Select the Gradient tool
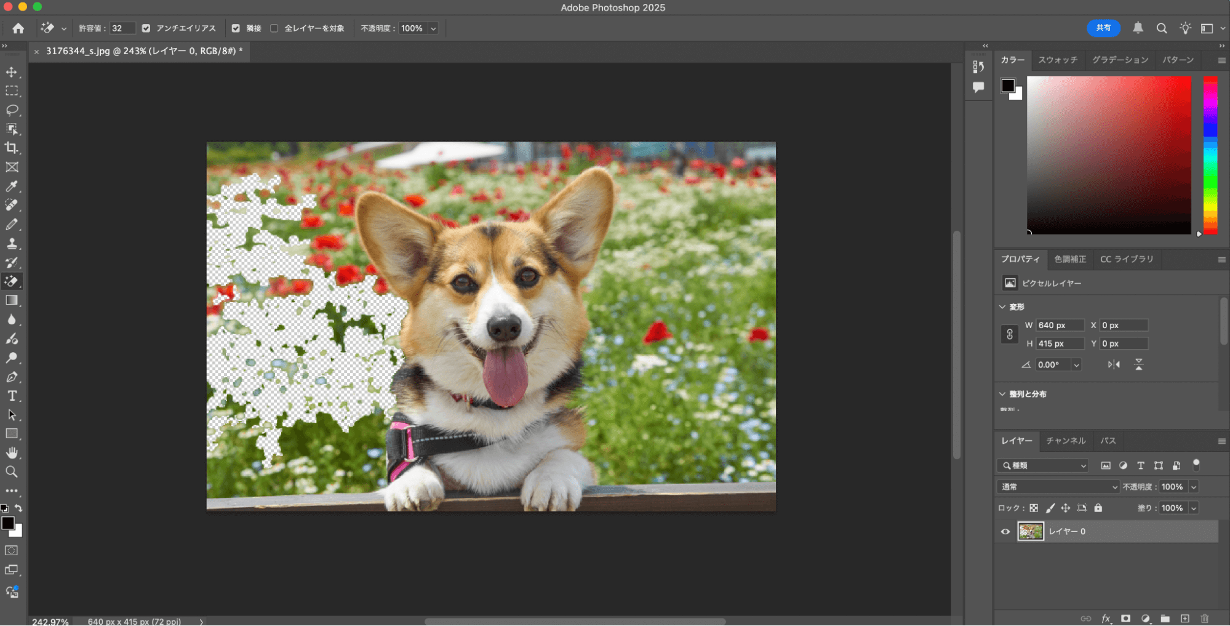 click(x=12, y=300)
